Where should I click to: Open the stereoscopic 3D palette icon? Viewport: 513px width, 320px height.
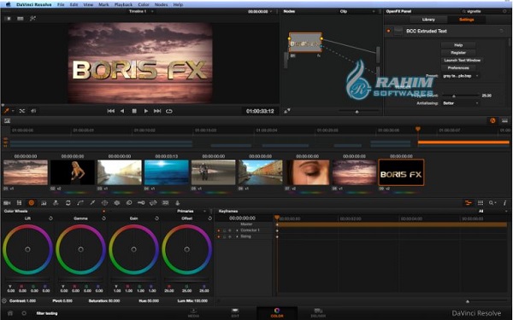coord(166,203)
